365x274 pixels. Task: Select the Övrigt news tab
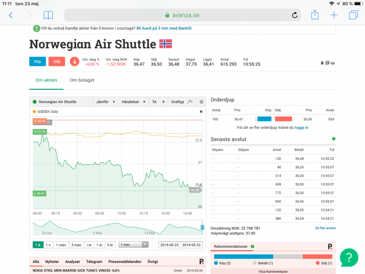[x=153, y=262]
